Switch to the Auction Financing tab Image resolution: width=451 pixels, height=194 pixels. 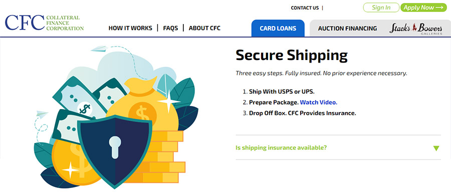[347, 28]
